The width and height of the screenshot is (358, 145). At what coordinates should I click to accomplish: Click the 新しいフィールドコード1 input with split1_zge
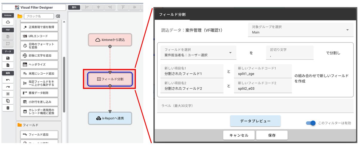tap(263, 71)
